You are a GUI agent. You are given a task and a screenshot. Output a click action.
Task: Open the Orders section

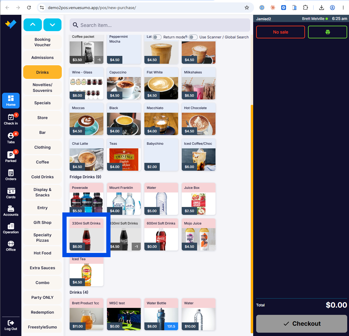pyautogui.click(x=11, y=175)
